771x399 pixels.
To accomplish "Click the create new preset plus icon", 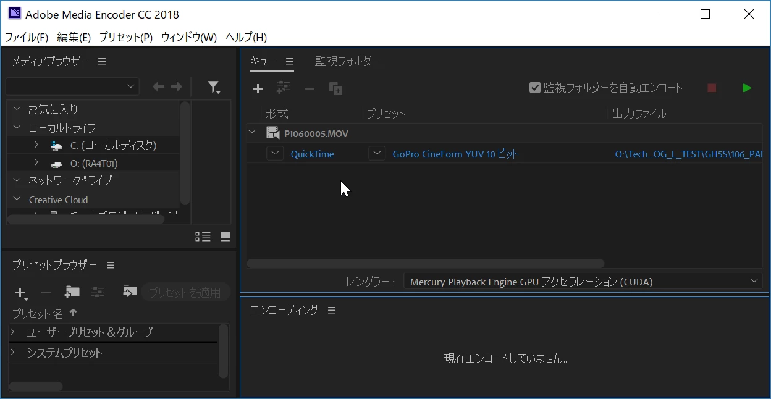I will [x=21, y=293].
